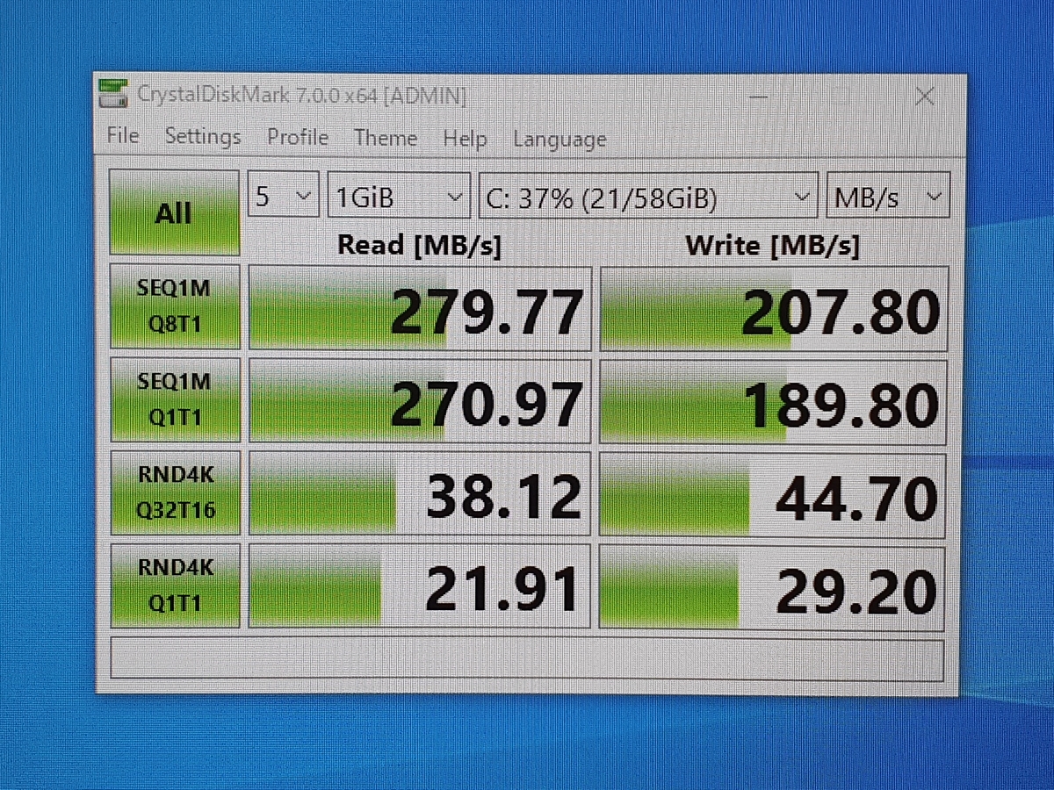Open the Profile menu

point(298,138)
